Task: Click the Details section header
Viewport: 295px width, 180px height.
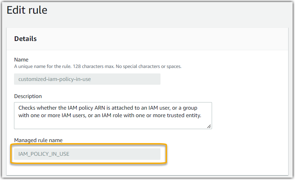Action: tap(25, 39)
